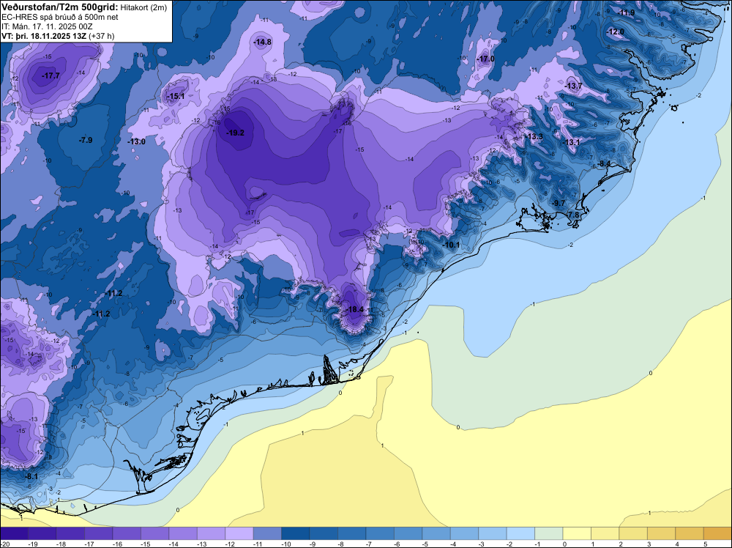Click the -12.0 temperature value

point(615,32)
